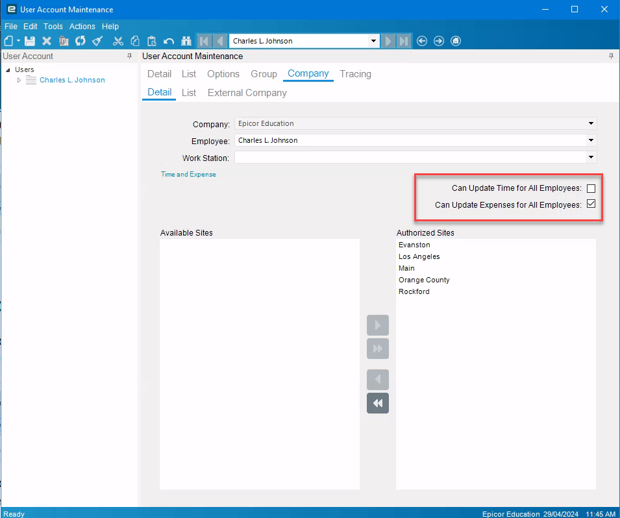
Task: Click Epicor Education in the status bar
Action: click(x=510, y=513)
